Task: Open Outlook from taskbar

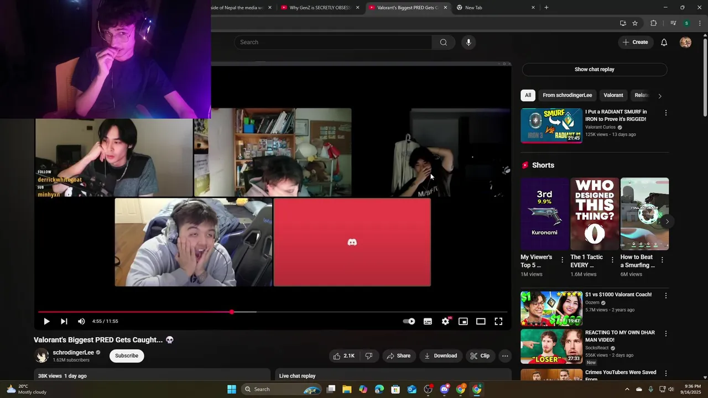Action: pyautogui.click(x=412, y=389)
